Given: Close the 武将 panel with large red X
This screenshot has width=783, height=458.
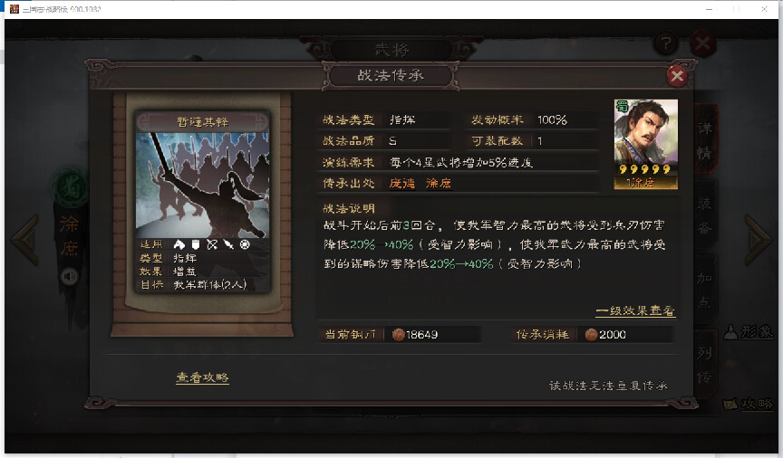Looking at the screenshot, I should (x=702, y=44).
